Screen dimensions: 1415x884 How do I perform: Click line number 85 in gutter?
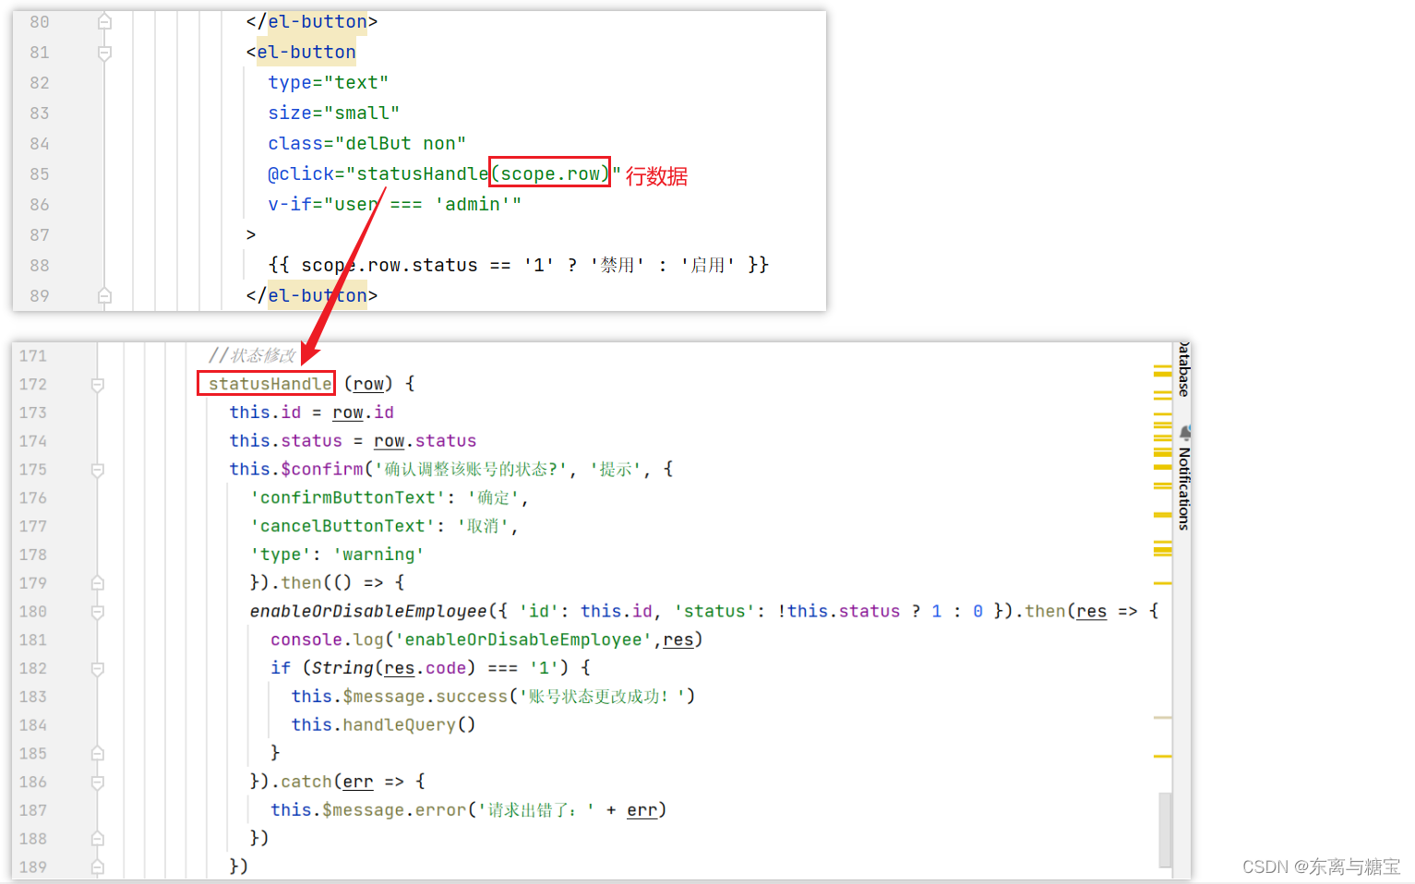pos(39,174)
